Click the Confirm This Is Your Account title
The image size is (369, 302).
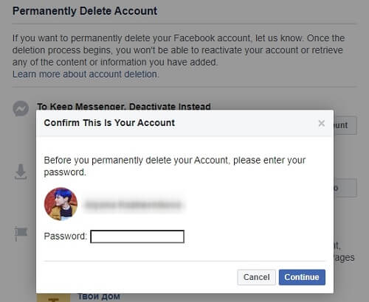point(109,123)
